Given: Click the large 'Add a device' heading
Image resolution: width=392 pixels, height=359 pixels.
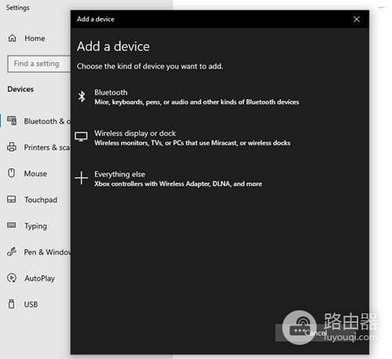Looking at the screenshot, I should tap(113, 46).
